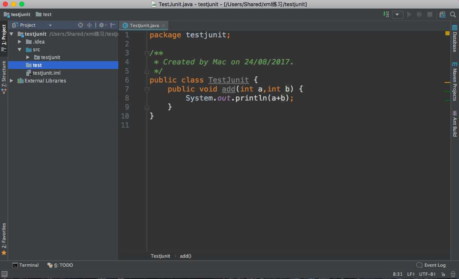Change the LF line separator
This screenshot has height=279, width=459.
(x=411, y=274)
